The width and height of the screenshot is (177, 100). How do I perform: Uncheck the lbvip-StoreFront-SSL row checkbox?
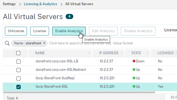(19, 87)
